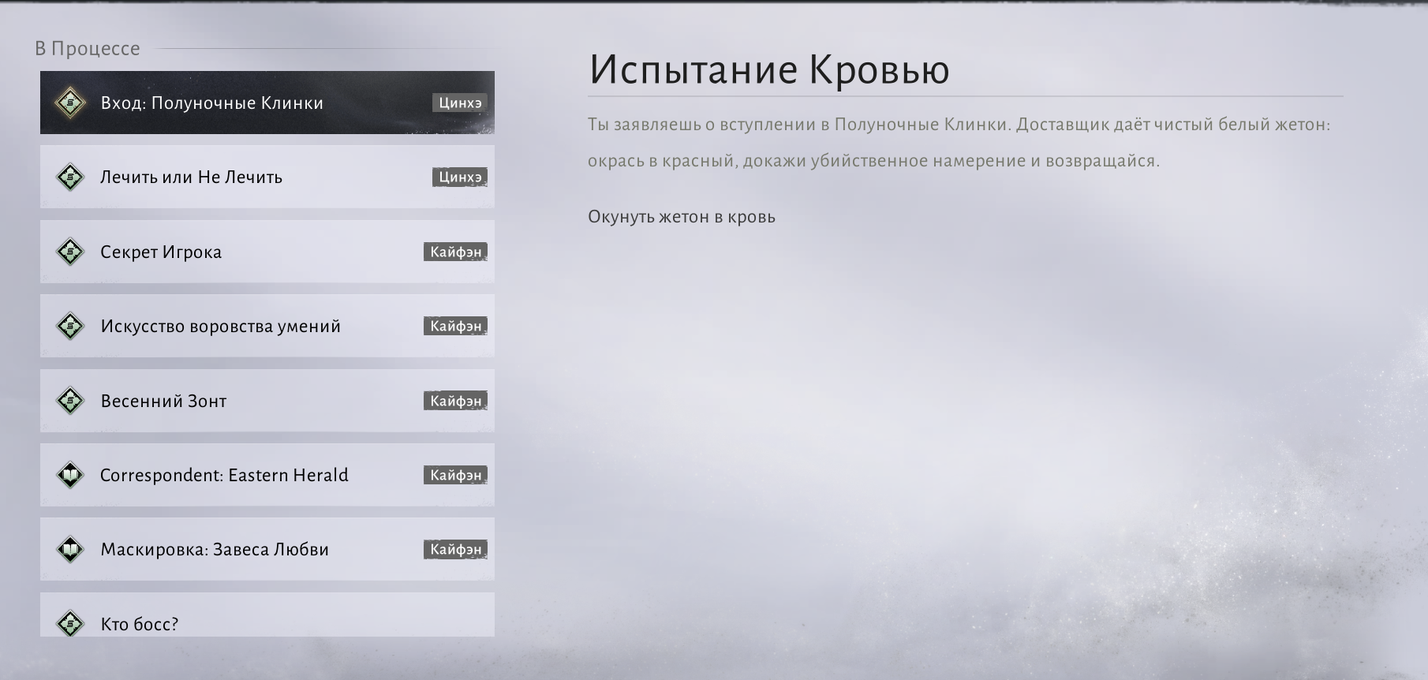The height and width of the screenshot is (680, 1428).
Task: Click book icon beside Correspondent: Eastern Herald
Action: 70,475
